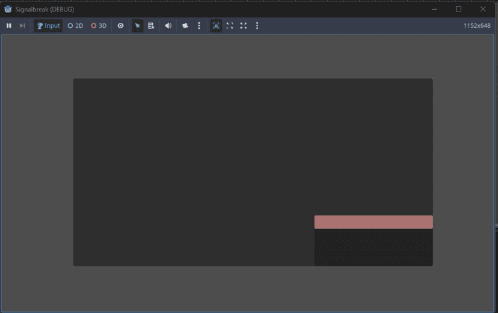Screen dimensions: 498x313
Task: Choose the stretch to fit icon
Action: click(x=244, y=26)
